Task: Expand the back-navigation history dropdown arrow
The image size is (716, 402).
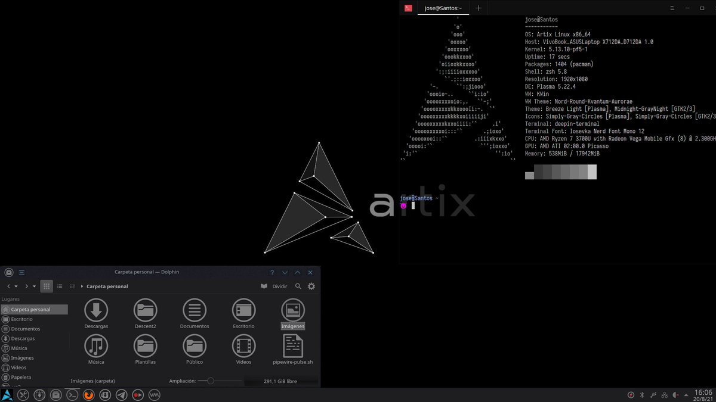Action: point(16,286)
